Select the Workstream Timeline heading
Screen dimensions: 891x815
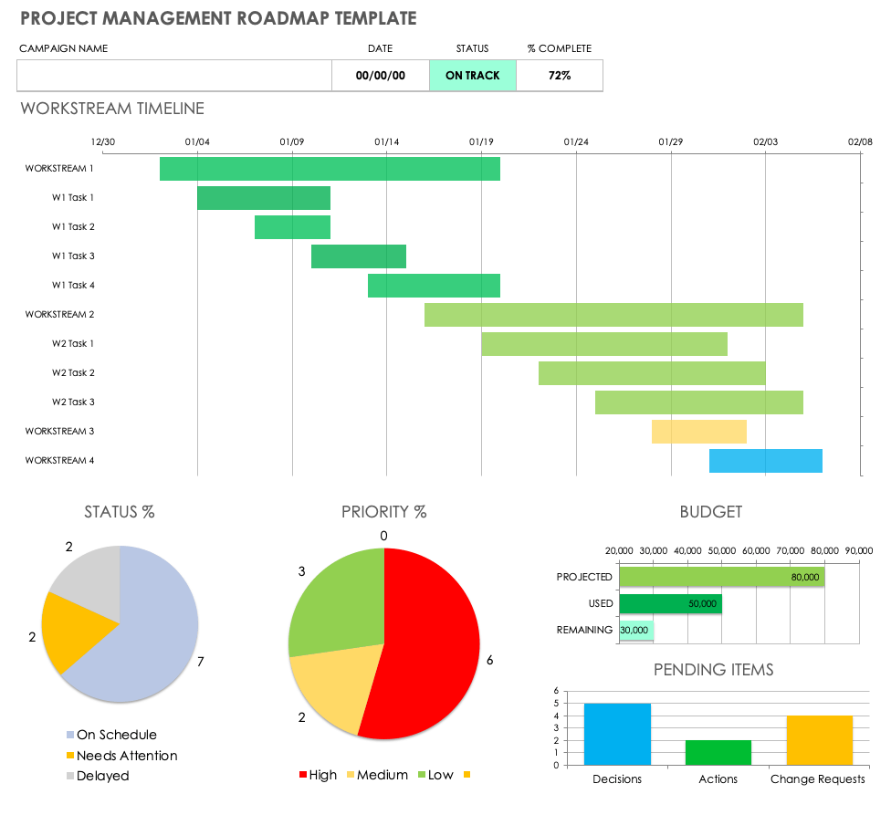click(x=112, y=109)
